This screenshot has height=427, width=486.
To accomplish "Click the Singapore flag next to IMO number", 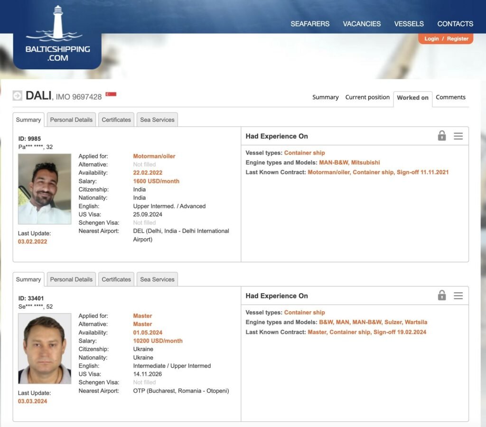I will [111, 94].
